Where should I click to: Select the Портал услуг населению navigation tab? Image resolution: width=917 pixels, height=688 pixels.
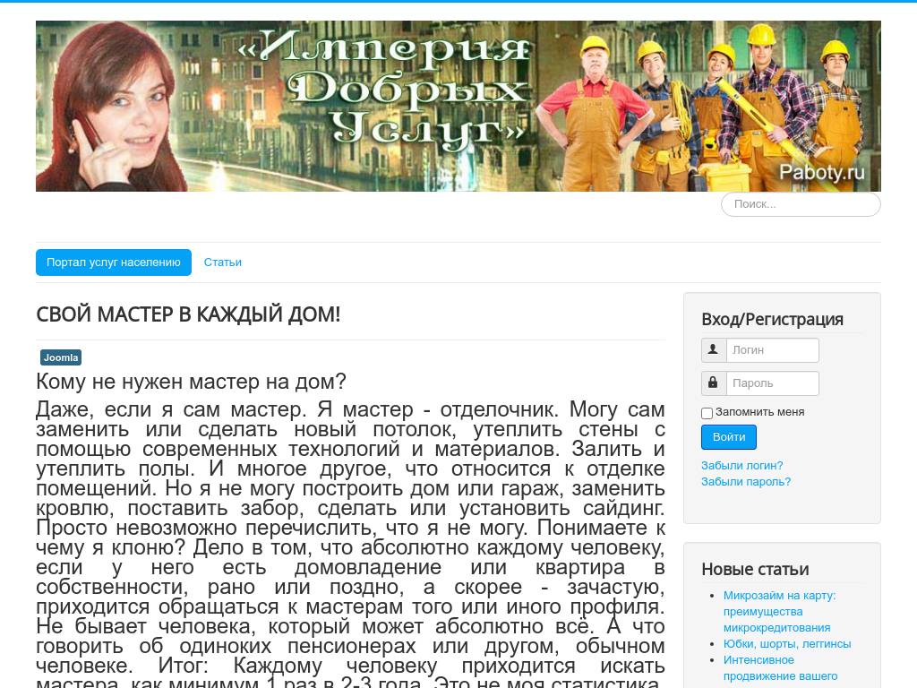click(113, 262)
